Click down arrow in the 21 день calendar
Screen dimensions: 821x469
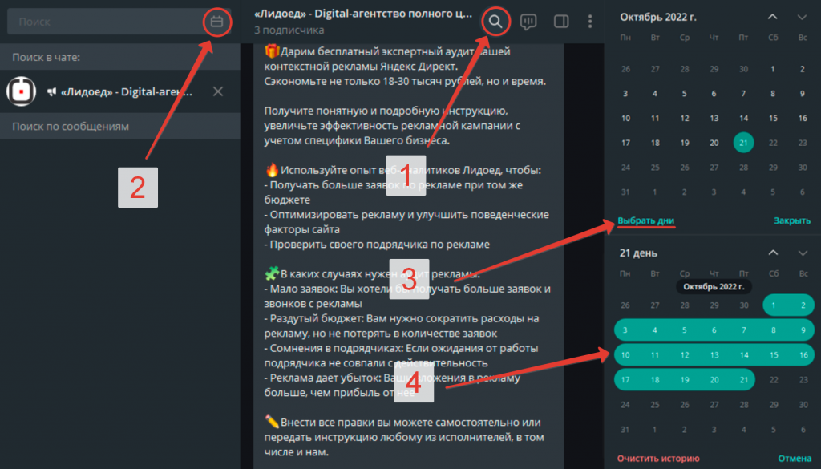[x=802, y=253]
